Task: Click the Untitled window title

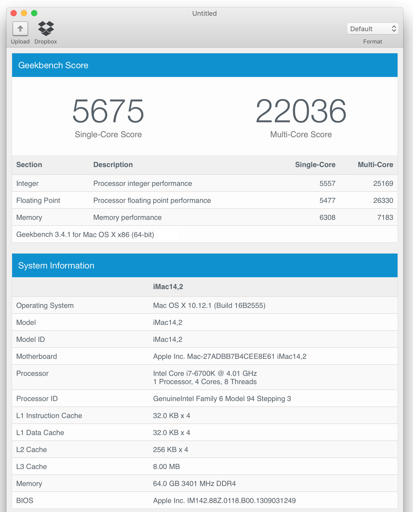Action: point(205,13)
